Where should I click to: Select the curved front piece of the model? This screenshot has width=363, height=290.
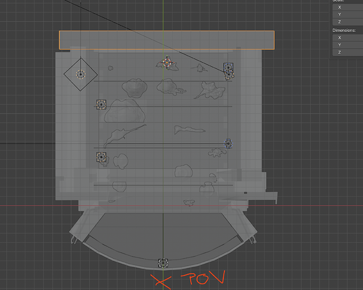[x=163, y=241]
